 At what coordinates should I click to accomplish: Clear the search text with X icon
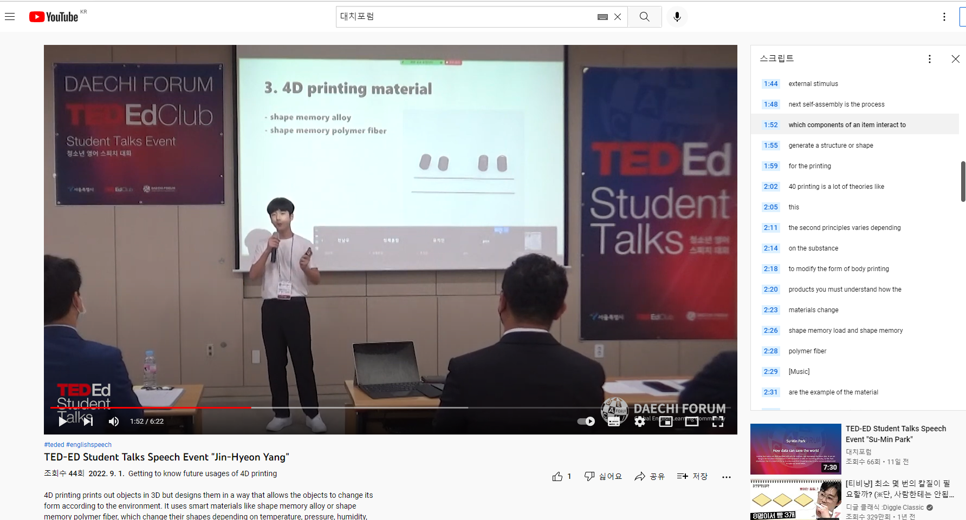618,17
